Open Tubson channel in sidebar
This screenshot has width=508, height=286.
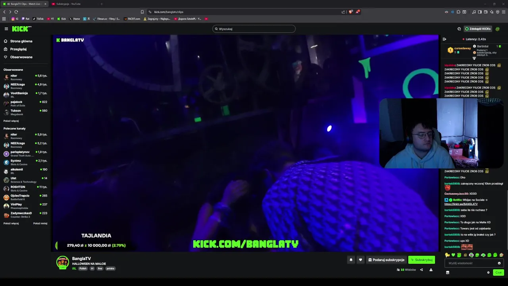coord(25,112)
